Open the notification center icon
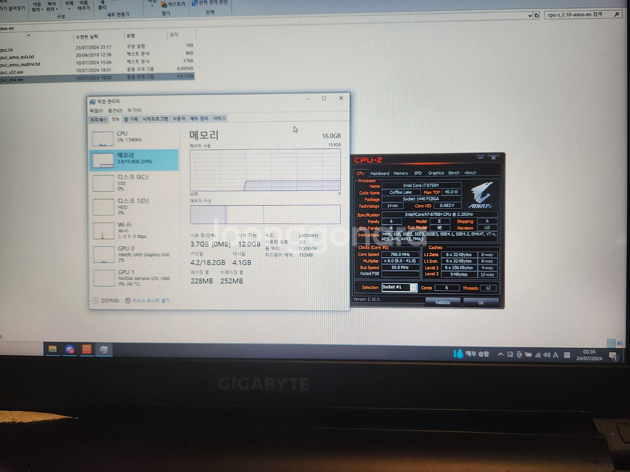This screenshot has height=472, width=630. click(613, 356)
